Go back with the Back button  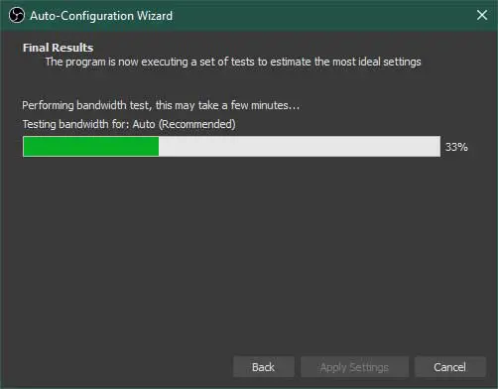coord(264,367)
